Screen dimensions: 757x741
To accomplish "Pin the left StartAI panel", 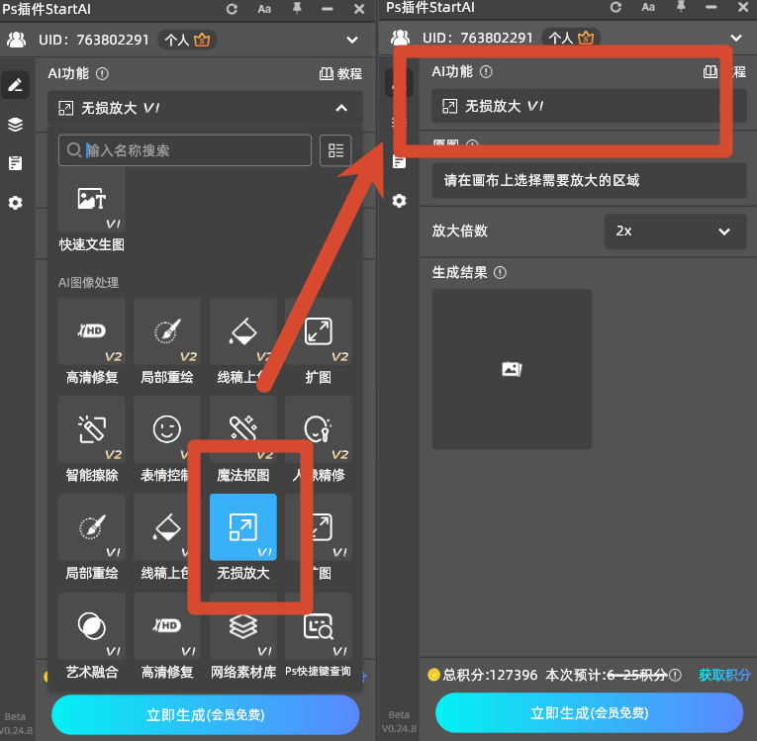I will click(x=297, y=9).
